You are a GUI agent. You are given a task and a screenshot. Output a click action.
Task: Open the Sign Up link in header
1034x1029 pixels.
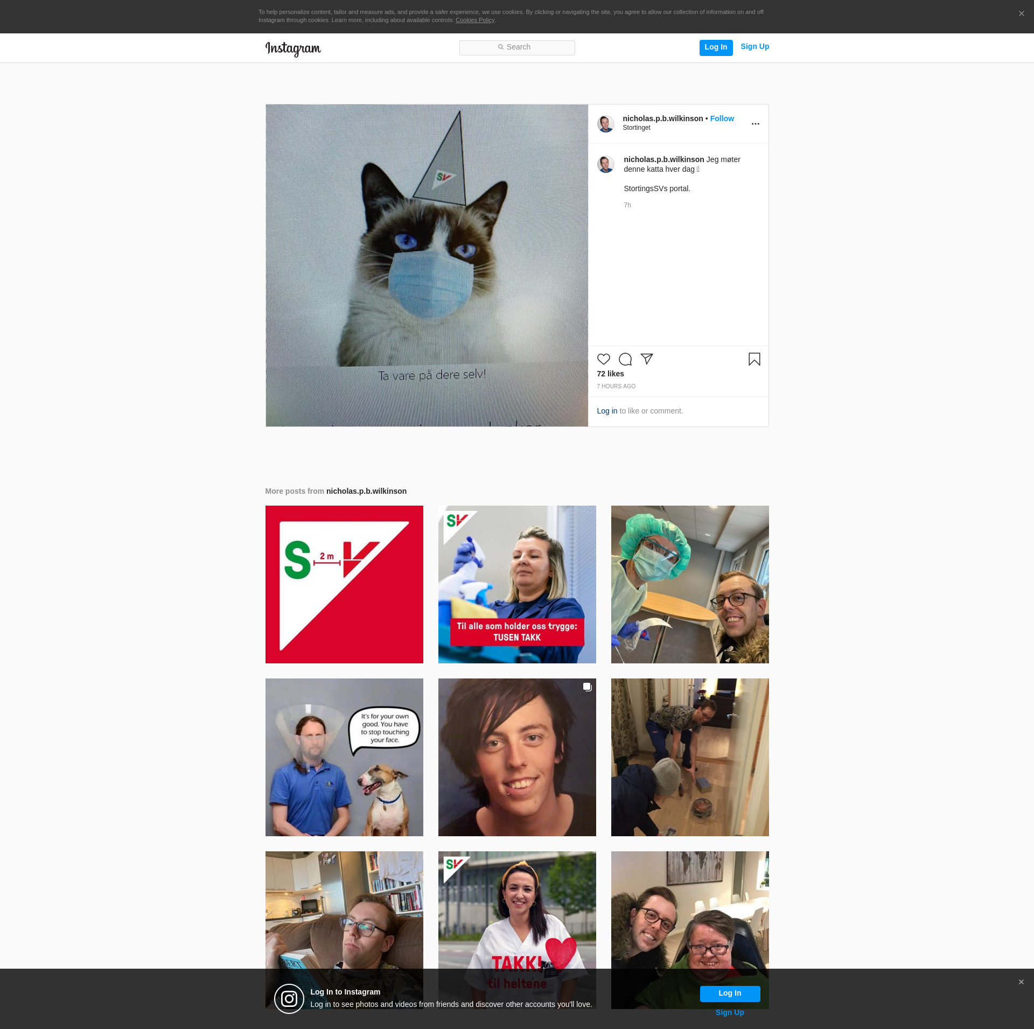tap(754, 47)
